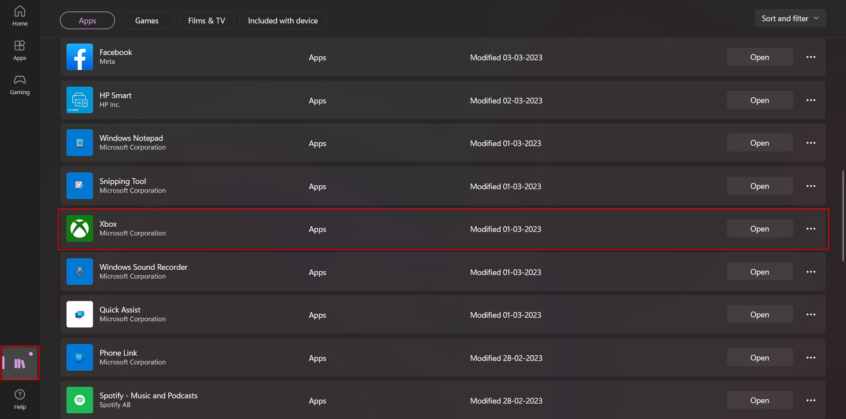Click the 'Windows Notepad' title
Screen dimensions: 846x419
click(x=131, y=138)
